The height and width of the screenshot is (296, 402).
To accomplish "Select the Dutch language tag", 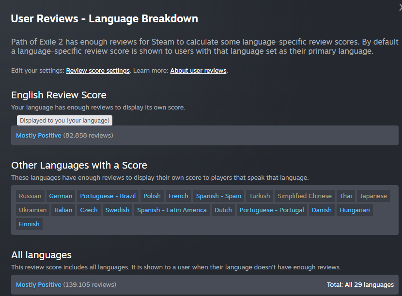I will 223,210.
